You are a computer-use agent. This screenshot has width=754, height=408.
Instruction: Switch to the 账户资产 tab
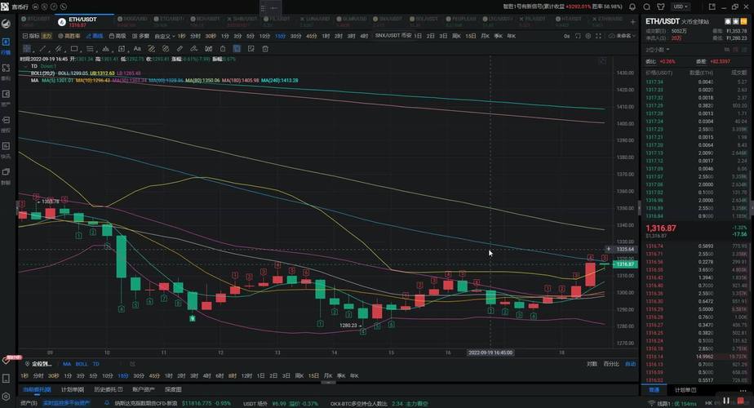pos(144,389)
